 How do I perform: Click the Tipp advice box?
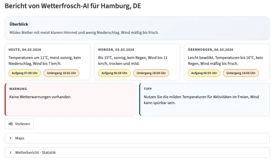[x=204, y=108]
